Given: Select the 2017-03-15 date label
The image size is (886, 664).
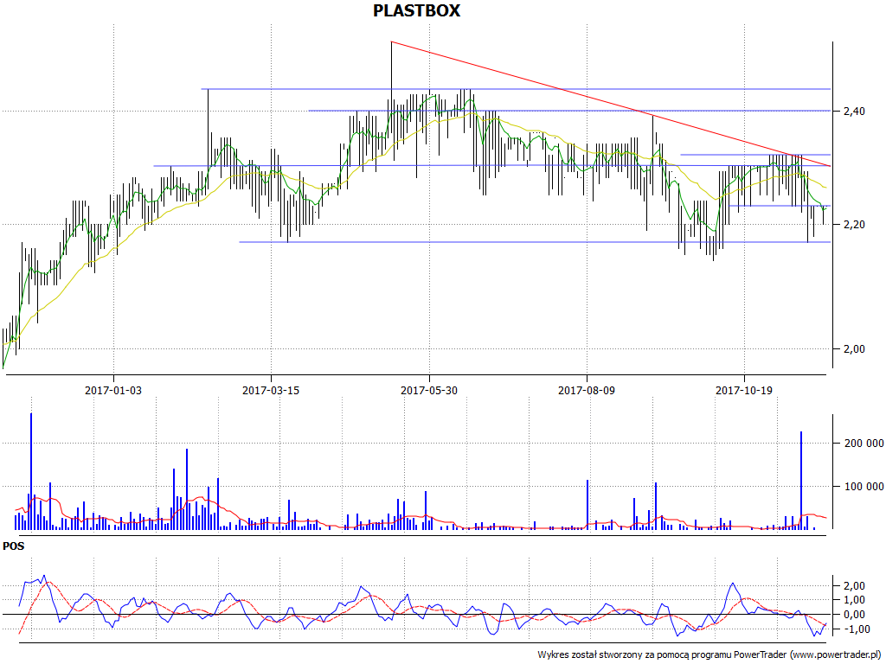Looking at the screenshot, I should coord(271,390).
